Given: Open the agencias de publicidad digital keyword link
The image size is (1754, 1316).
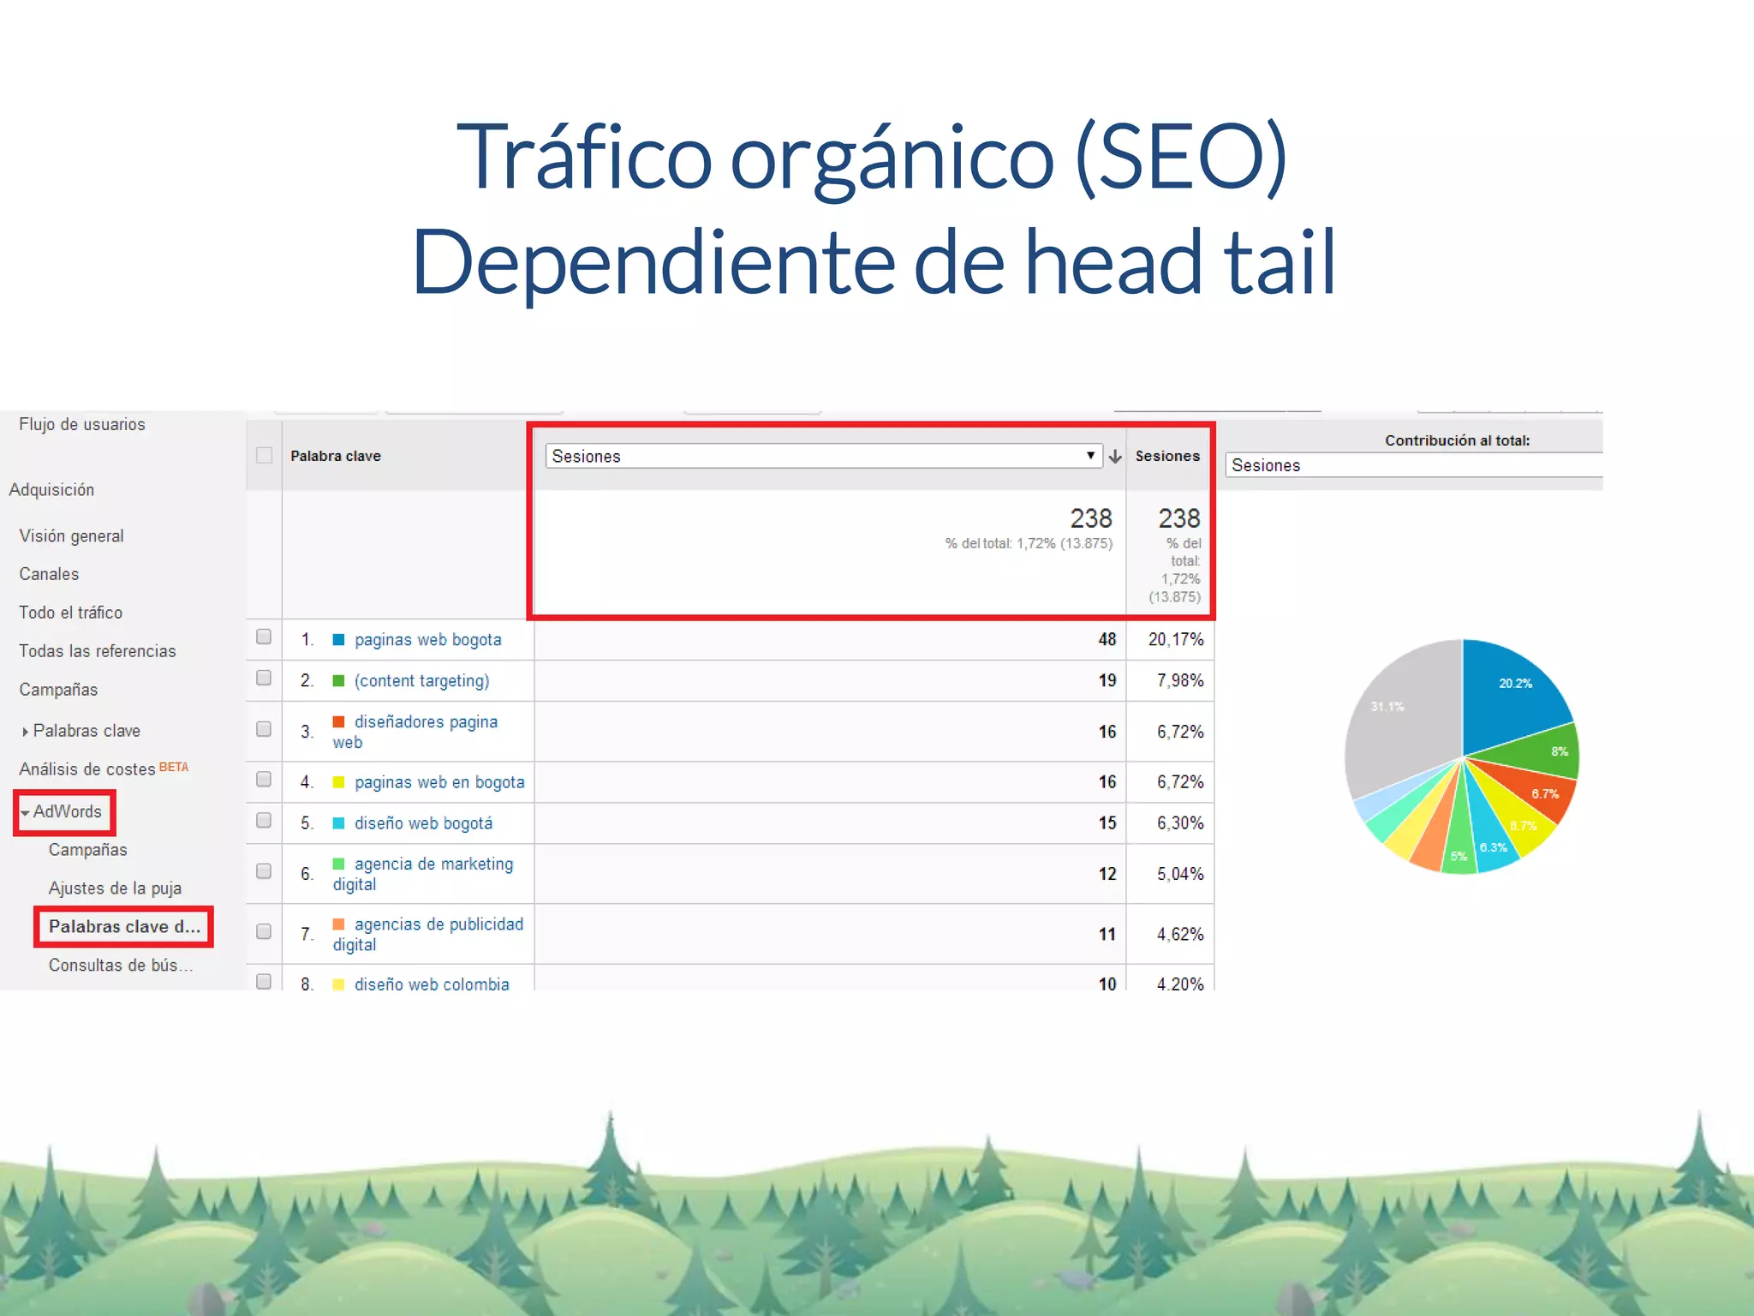Looking at the screenshot, I should click(428, 934).
